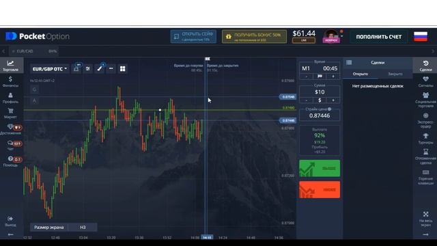Open the multi-chart grid layout icon

pyautogui.click(x=122, y=68)
